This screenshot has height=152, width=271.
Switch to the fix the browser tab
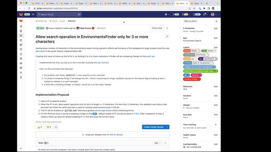(110, 3)
